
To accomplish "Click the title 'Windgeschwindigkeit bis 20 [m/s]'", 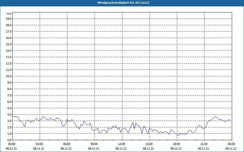I will [x=123, y=3].
